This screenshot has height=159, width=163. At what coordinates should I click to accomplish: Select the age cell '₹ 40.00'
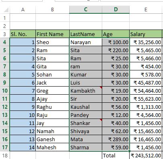coord(116,123)
